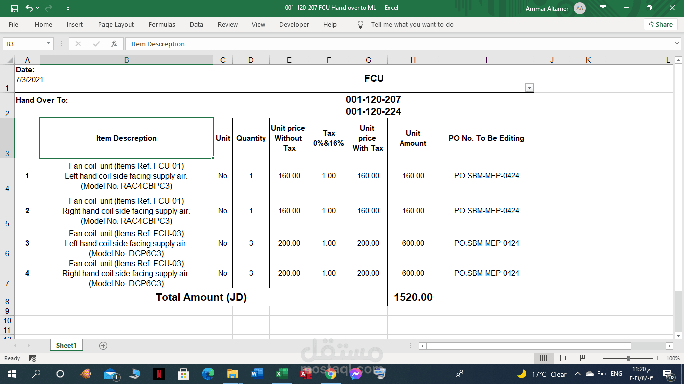Open the Developer ribbon tab

tap(294, 25)
